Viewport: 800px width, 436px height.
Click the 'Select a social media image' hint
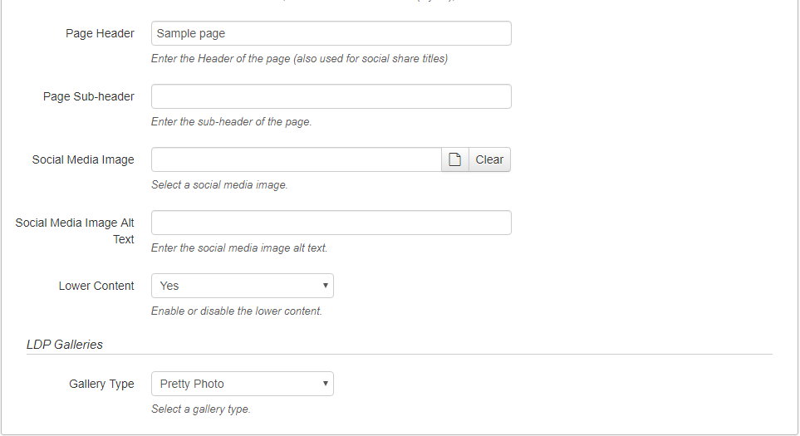219,185
